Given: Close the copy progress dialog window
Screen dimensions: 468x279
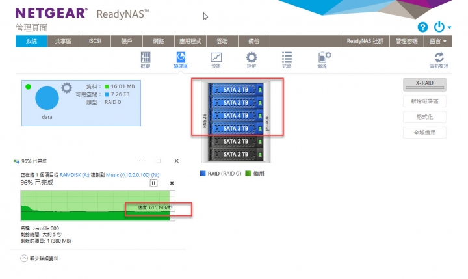Looking at the screenshot, I should (x=176, y=161).
